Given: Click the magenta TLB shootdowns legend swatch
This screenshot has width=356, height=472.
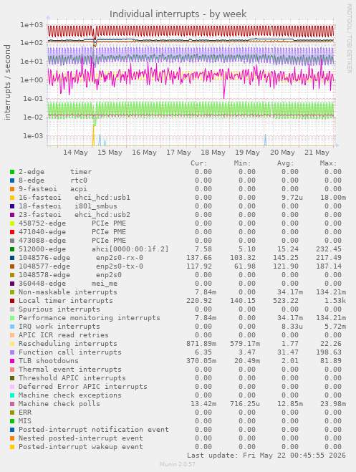Looking at the screenshot, I should 12,361.
